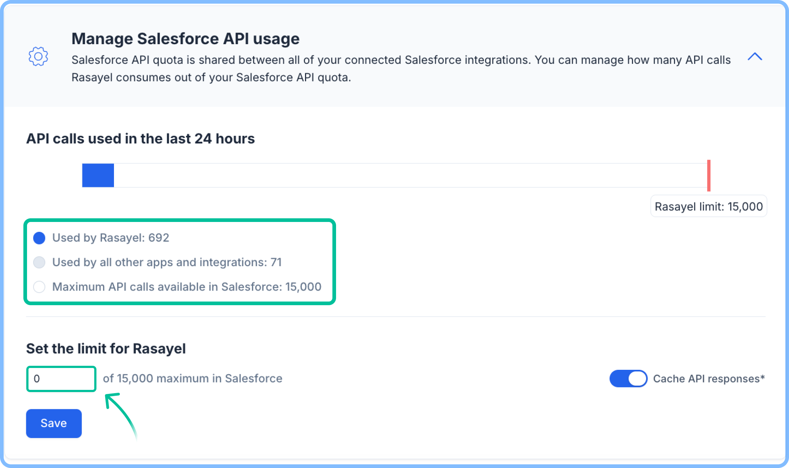Select the Maximum API calls available indicator
The width and height of the screenshot is (789, 468).
pos(39,287)
